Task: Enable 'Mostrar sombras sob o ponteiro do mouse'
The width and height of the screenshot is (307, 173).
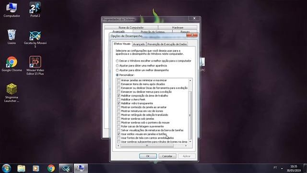Action: click(x=118, y=123)
